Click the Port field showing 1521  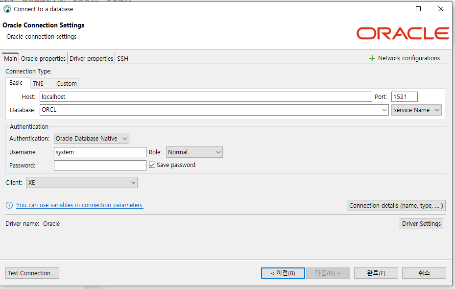click(x=405, y=96)
